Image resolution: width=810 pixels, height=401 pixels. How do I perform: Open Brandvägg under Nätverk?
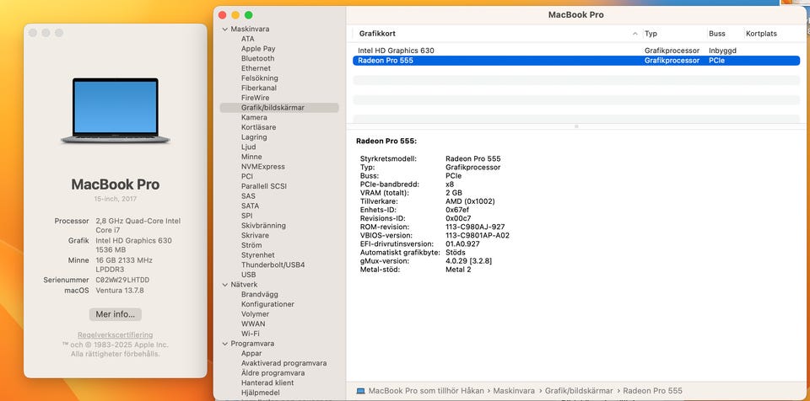[259, 295]
